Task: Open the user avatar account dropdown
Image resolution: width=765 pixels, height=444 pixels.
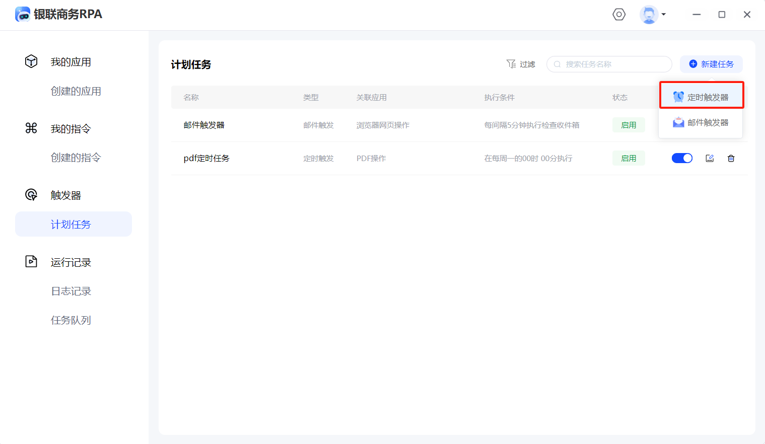Action: [x=653, y=15]
